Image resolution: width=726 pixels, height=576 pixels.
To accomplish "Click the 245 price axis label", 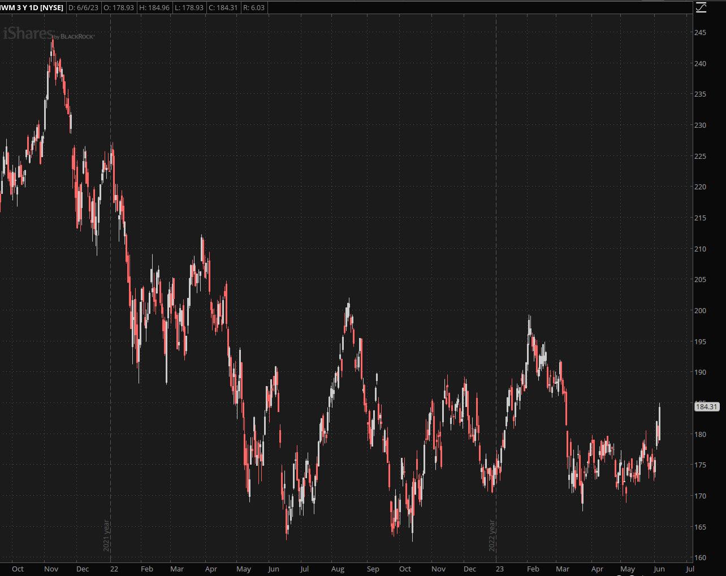I will pyautogui.click(x=700, y=33).
